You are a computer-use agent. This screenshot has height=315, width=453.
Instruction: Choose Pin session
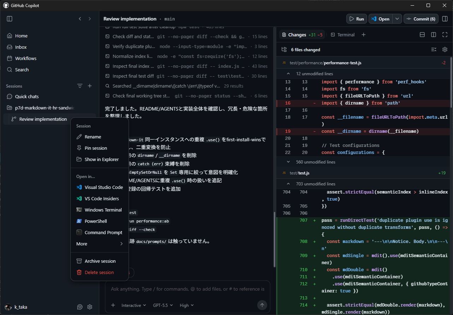(x=100, y=148)
